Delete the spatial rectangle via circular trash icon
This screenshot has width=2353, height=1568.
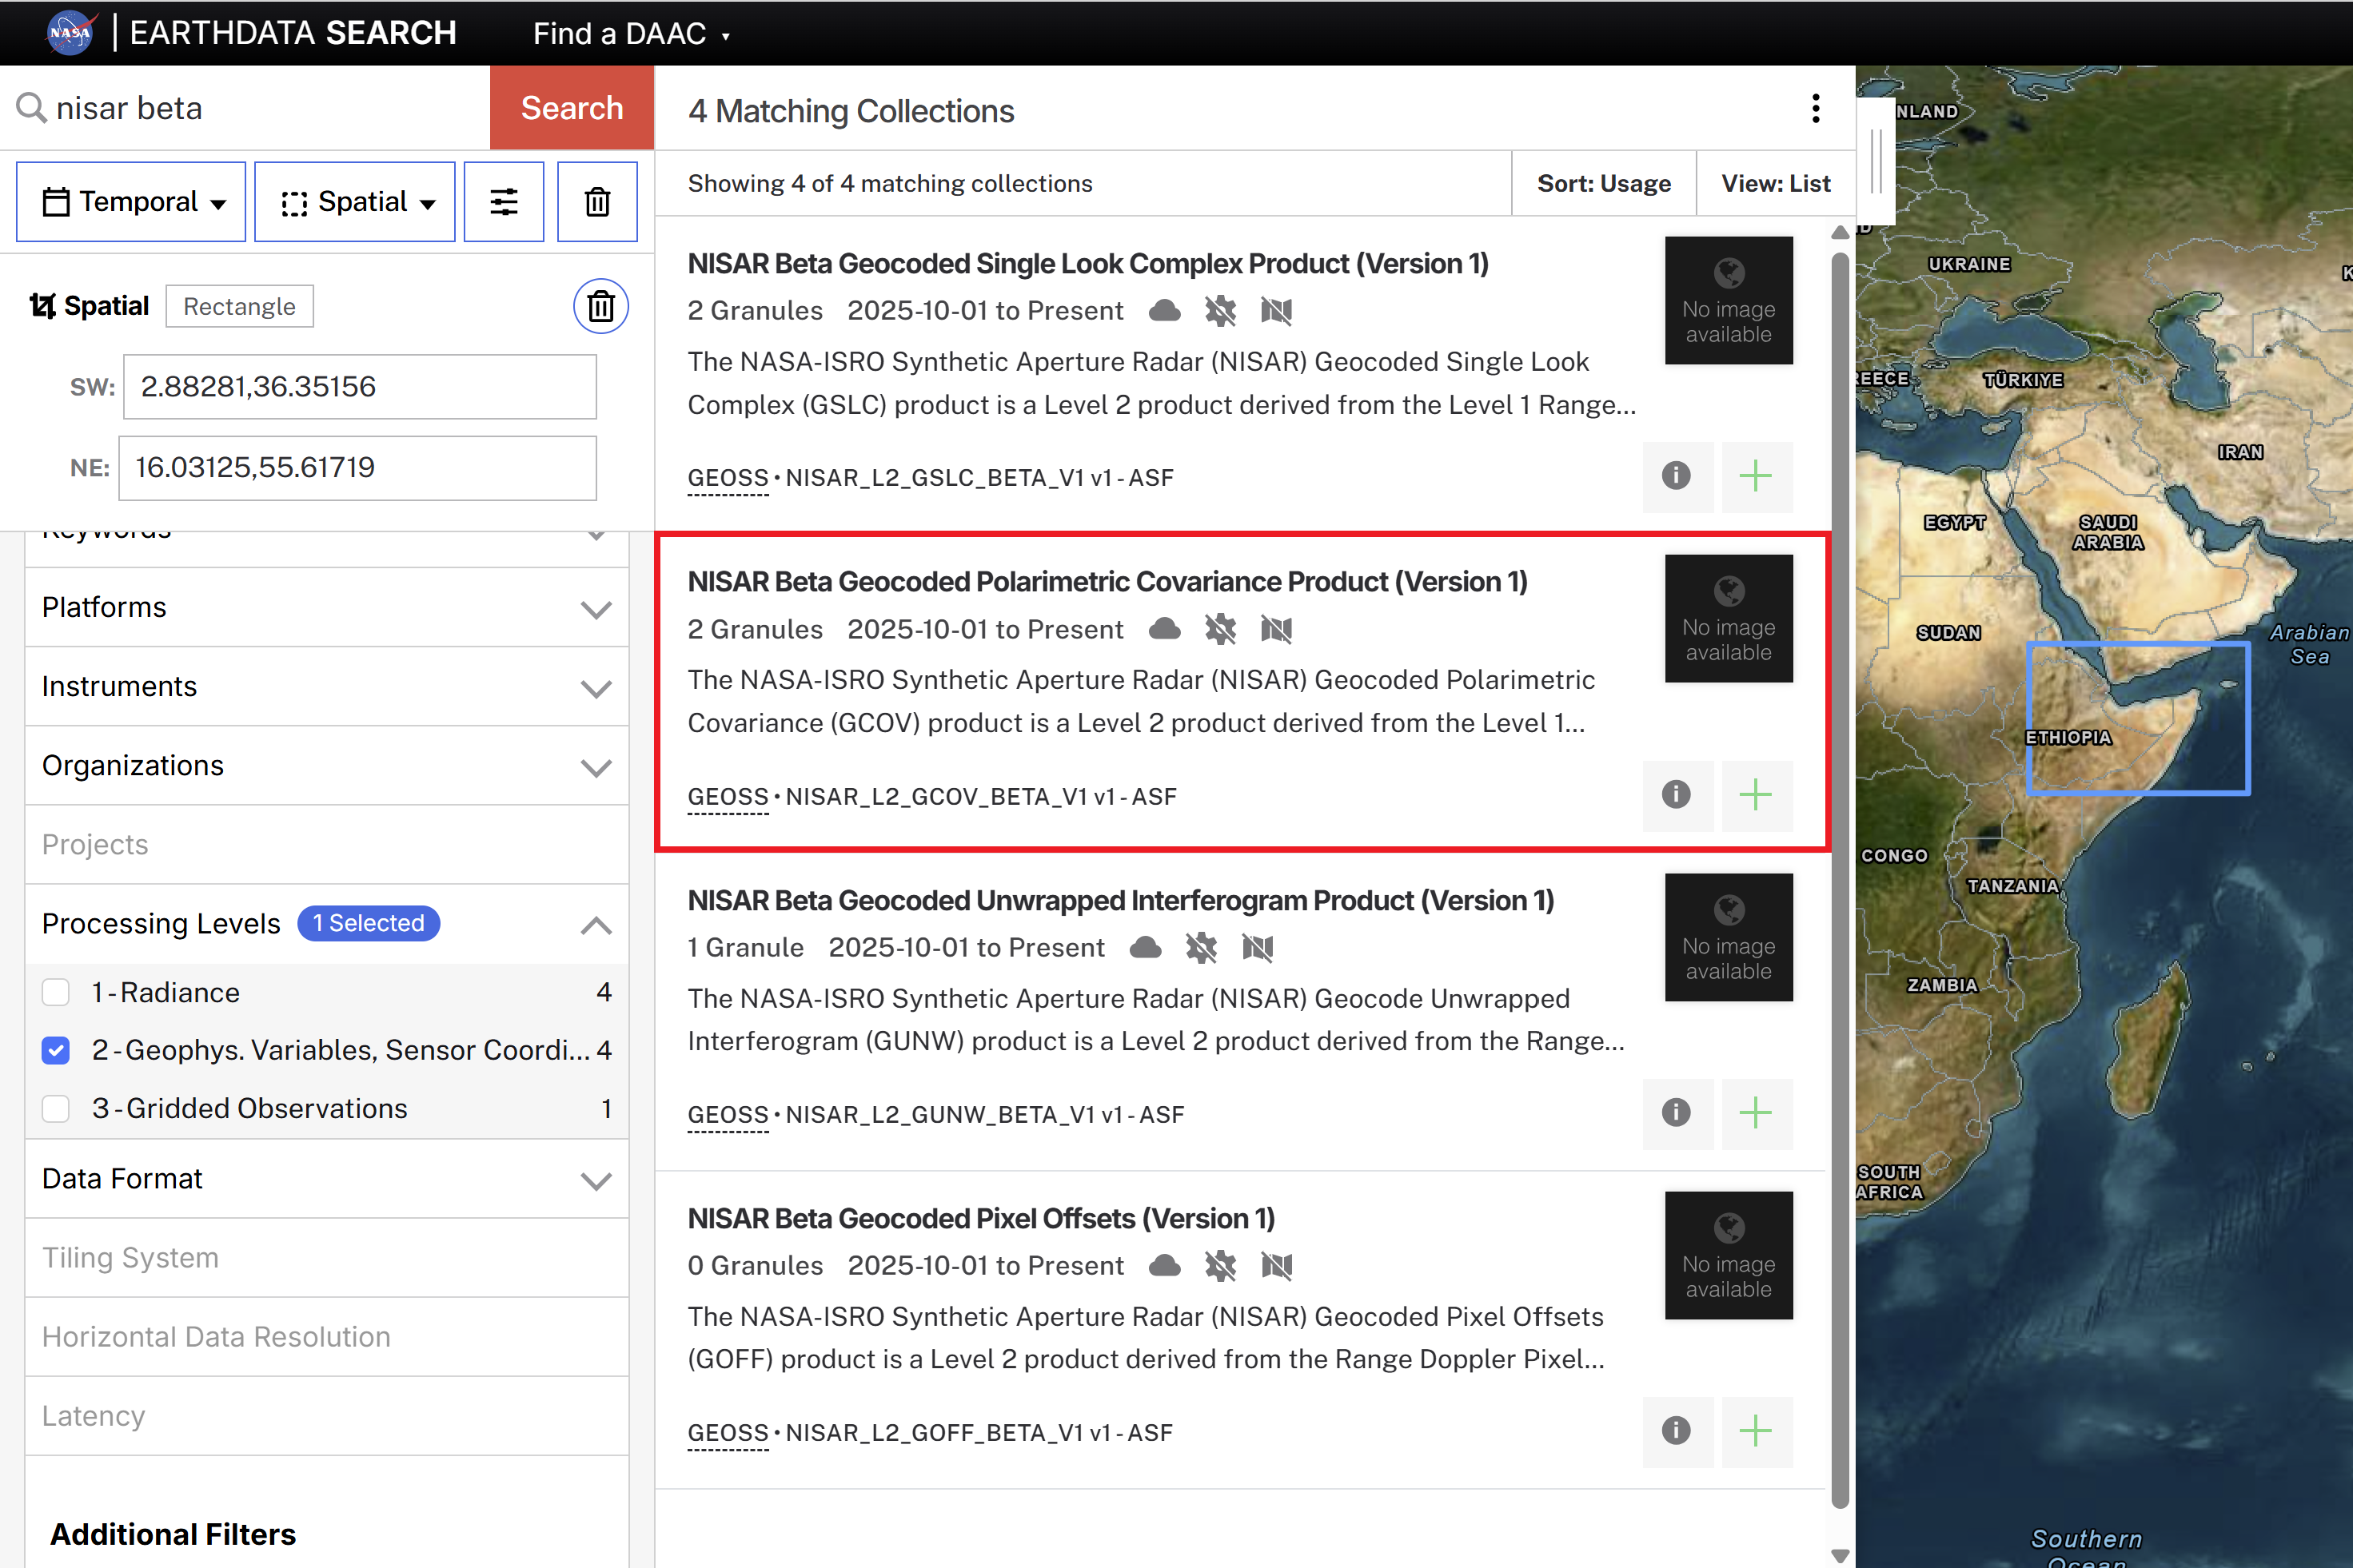600,306
